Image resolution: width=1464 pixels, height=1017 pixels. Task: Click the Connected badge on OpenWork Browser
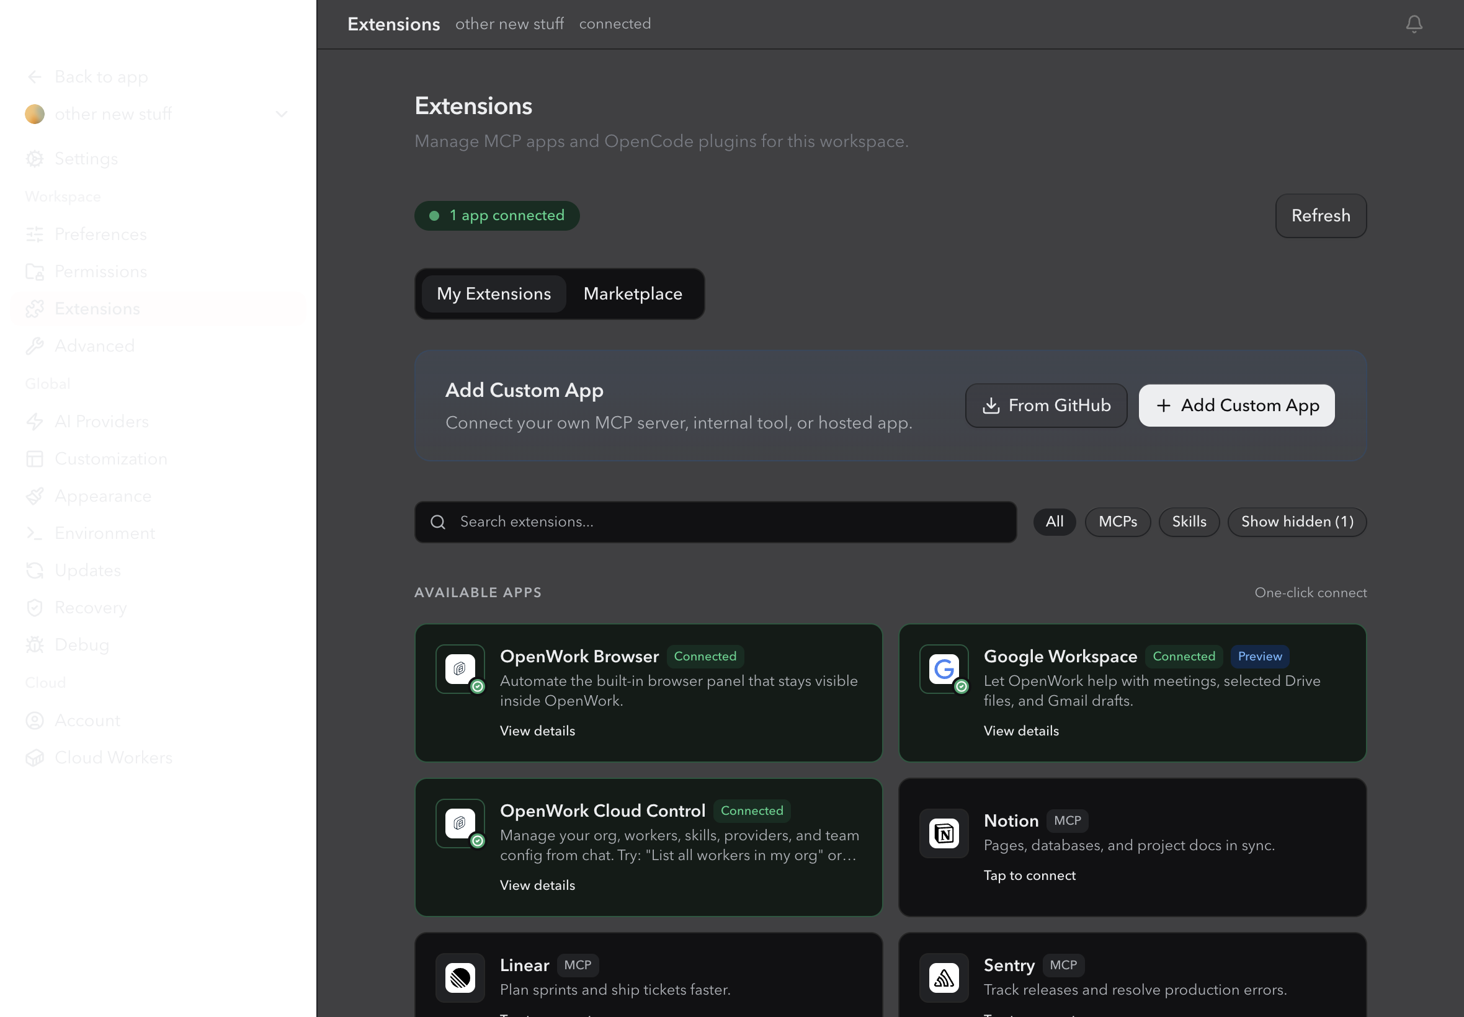(705, 656)
